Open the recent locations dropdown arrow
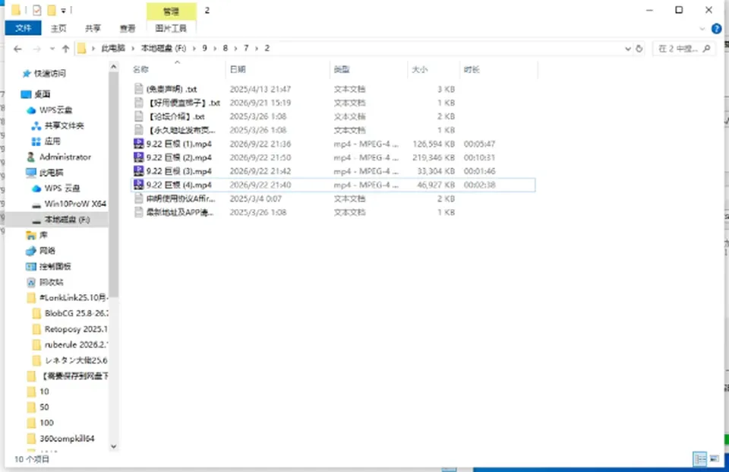Screen dimensions: 729x472 52,49
